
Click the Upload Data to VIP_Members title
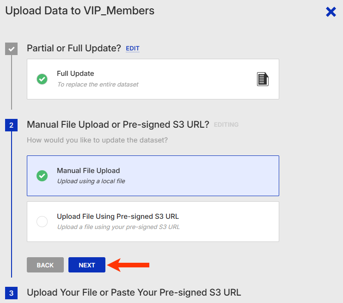(80, 11)
